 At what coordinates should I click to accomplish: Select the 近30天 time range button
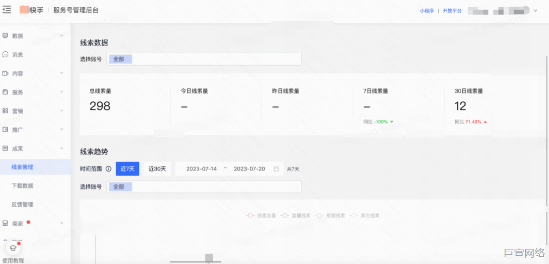157,168
